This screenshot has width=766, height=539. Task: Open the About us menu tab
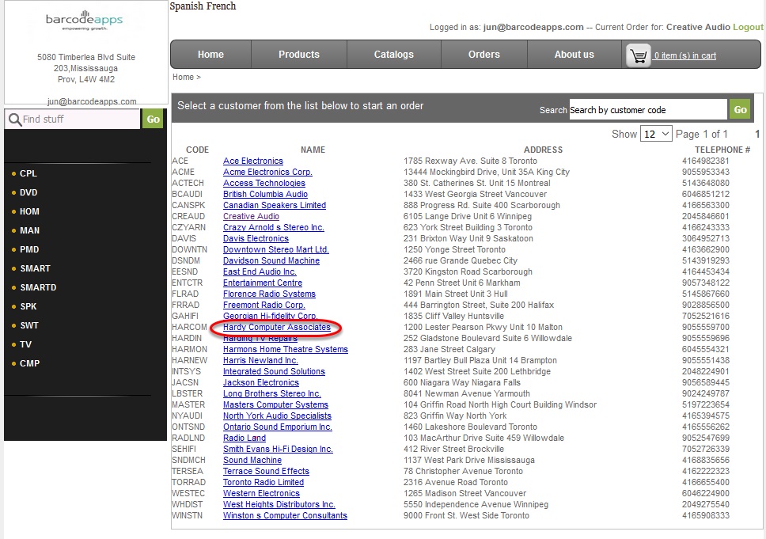574,55
